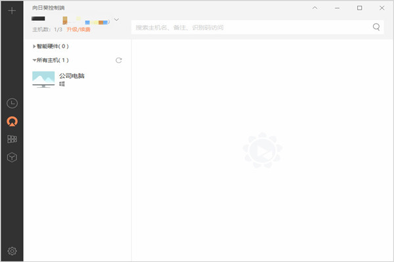
Task: Click the 公司电脑 monitor thumbnail
Action: point(43,79)
